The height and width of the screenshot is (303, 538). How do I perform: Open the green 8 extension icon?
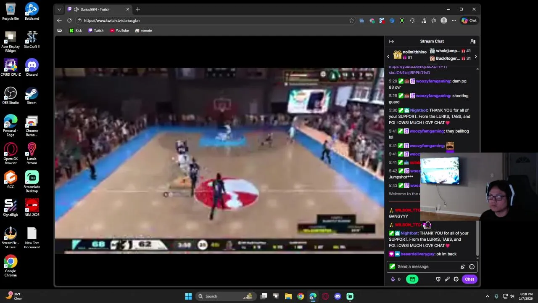(x=402, y=20)
